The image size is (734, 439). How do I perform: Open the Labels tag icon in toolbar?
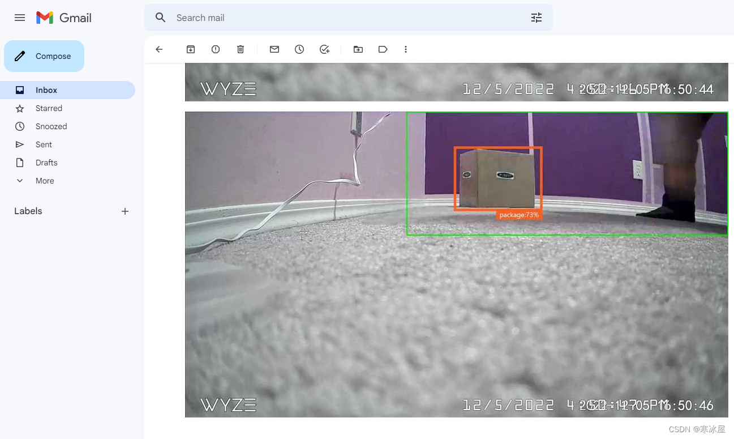click(x=383, y=49)
